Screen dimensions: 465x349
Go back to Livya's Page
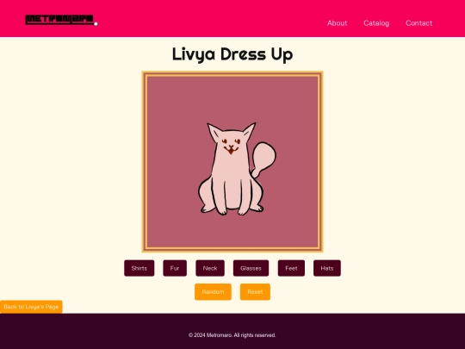tap(31, 307)
